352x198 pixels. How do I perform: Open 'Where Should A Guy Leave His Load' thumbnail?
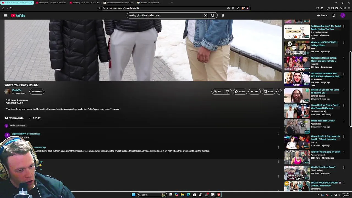tap(297, 142)
